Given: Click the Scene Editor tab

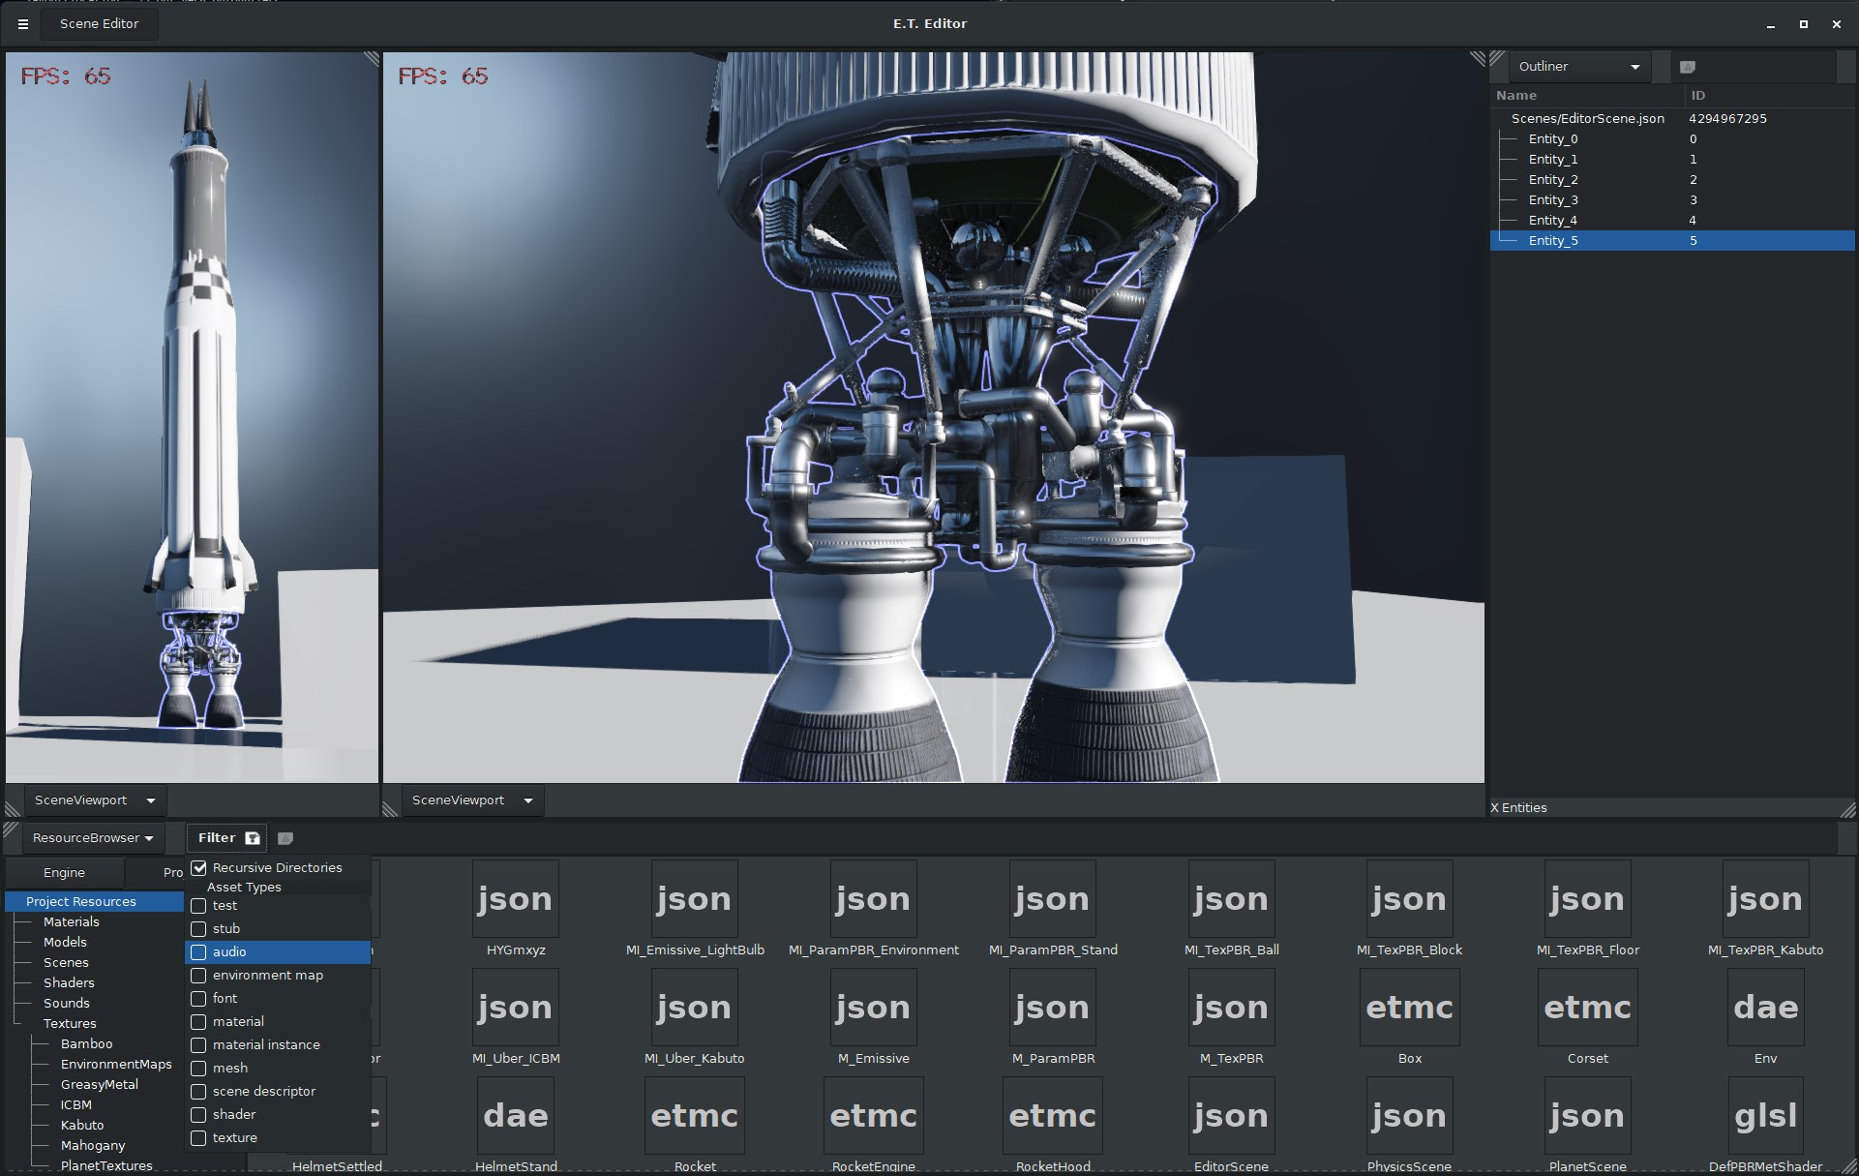Looking at the screenshot, I should click(x=99, y=24).
